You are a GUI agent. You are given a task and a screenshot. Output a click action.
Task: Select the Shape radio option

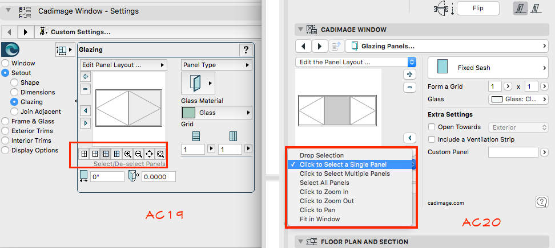click(14, 82)
